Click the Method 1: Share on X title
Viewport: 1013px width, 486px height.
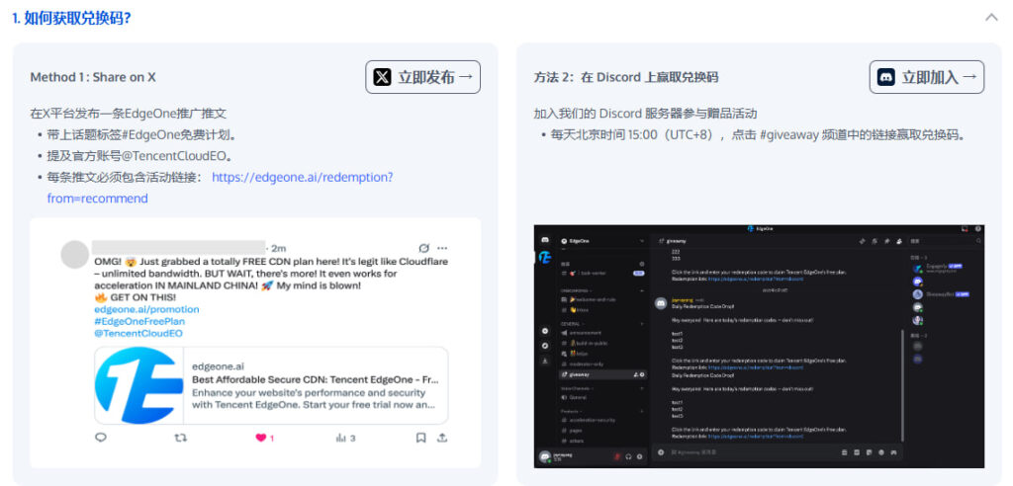(93, 77)
